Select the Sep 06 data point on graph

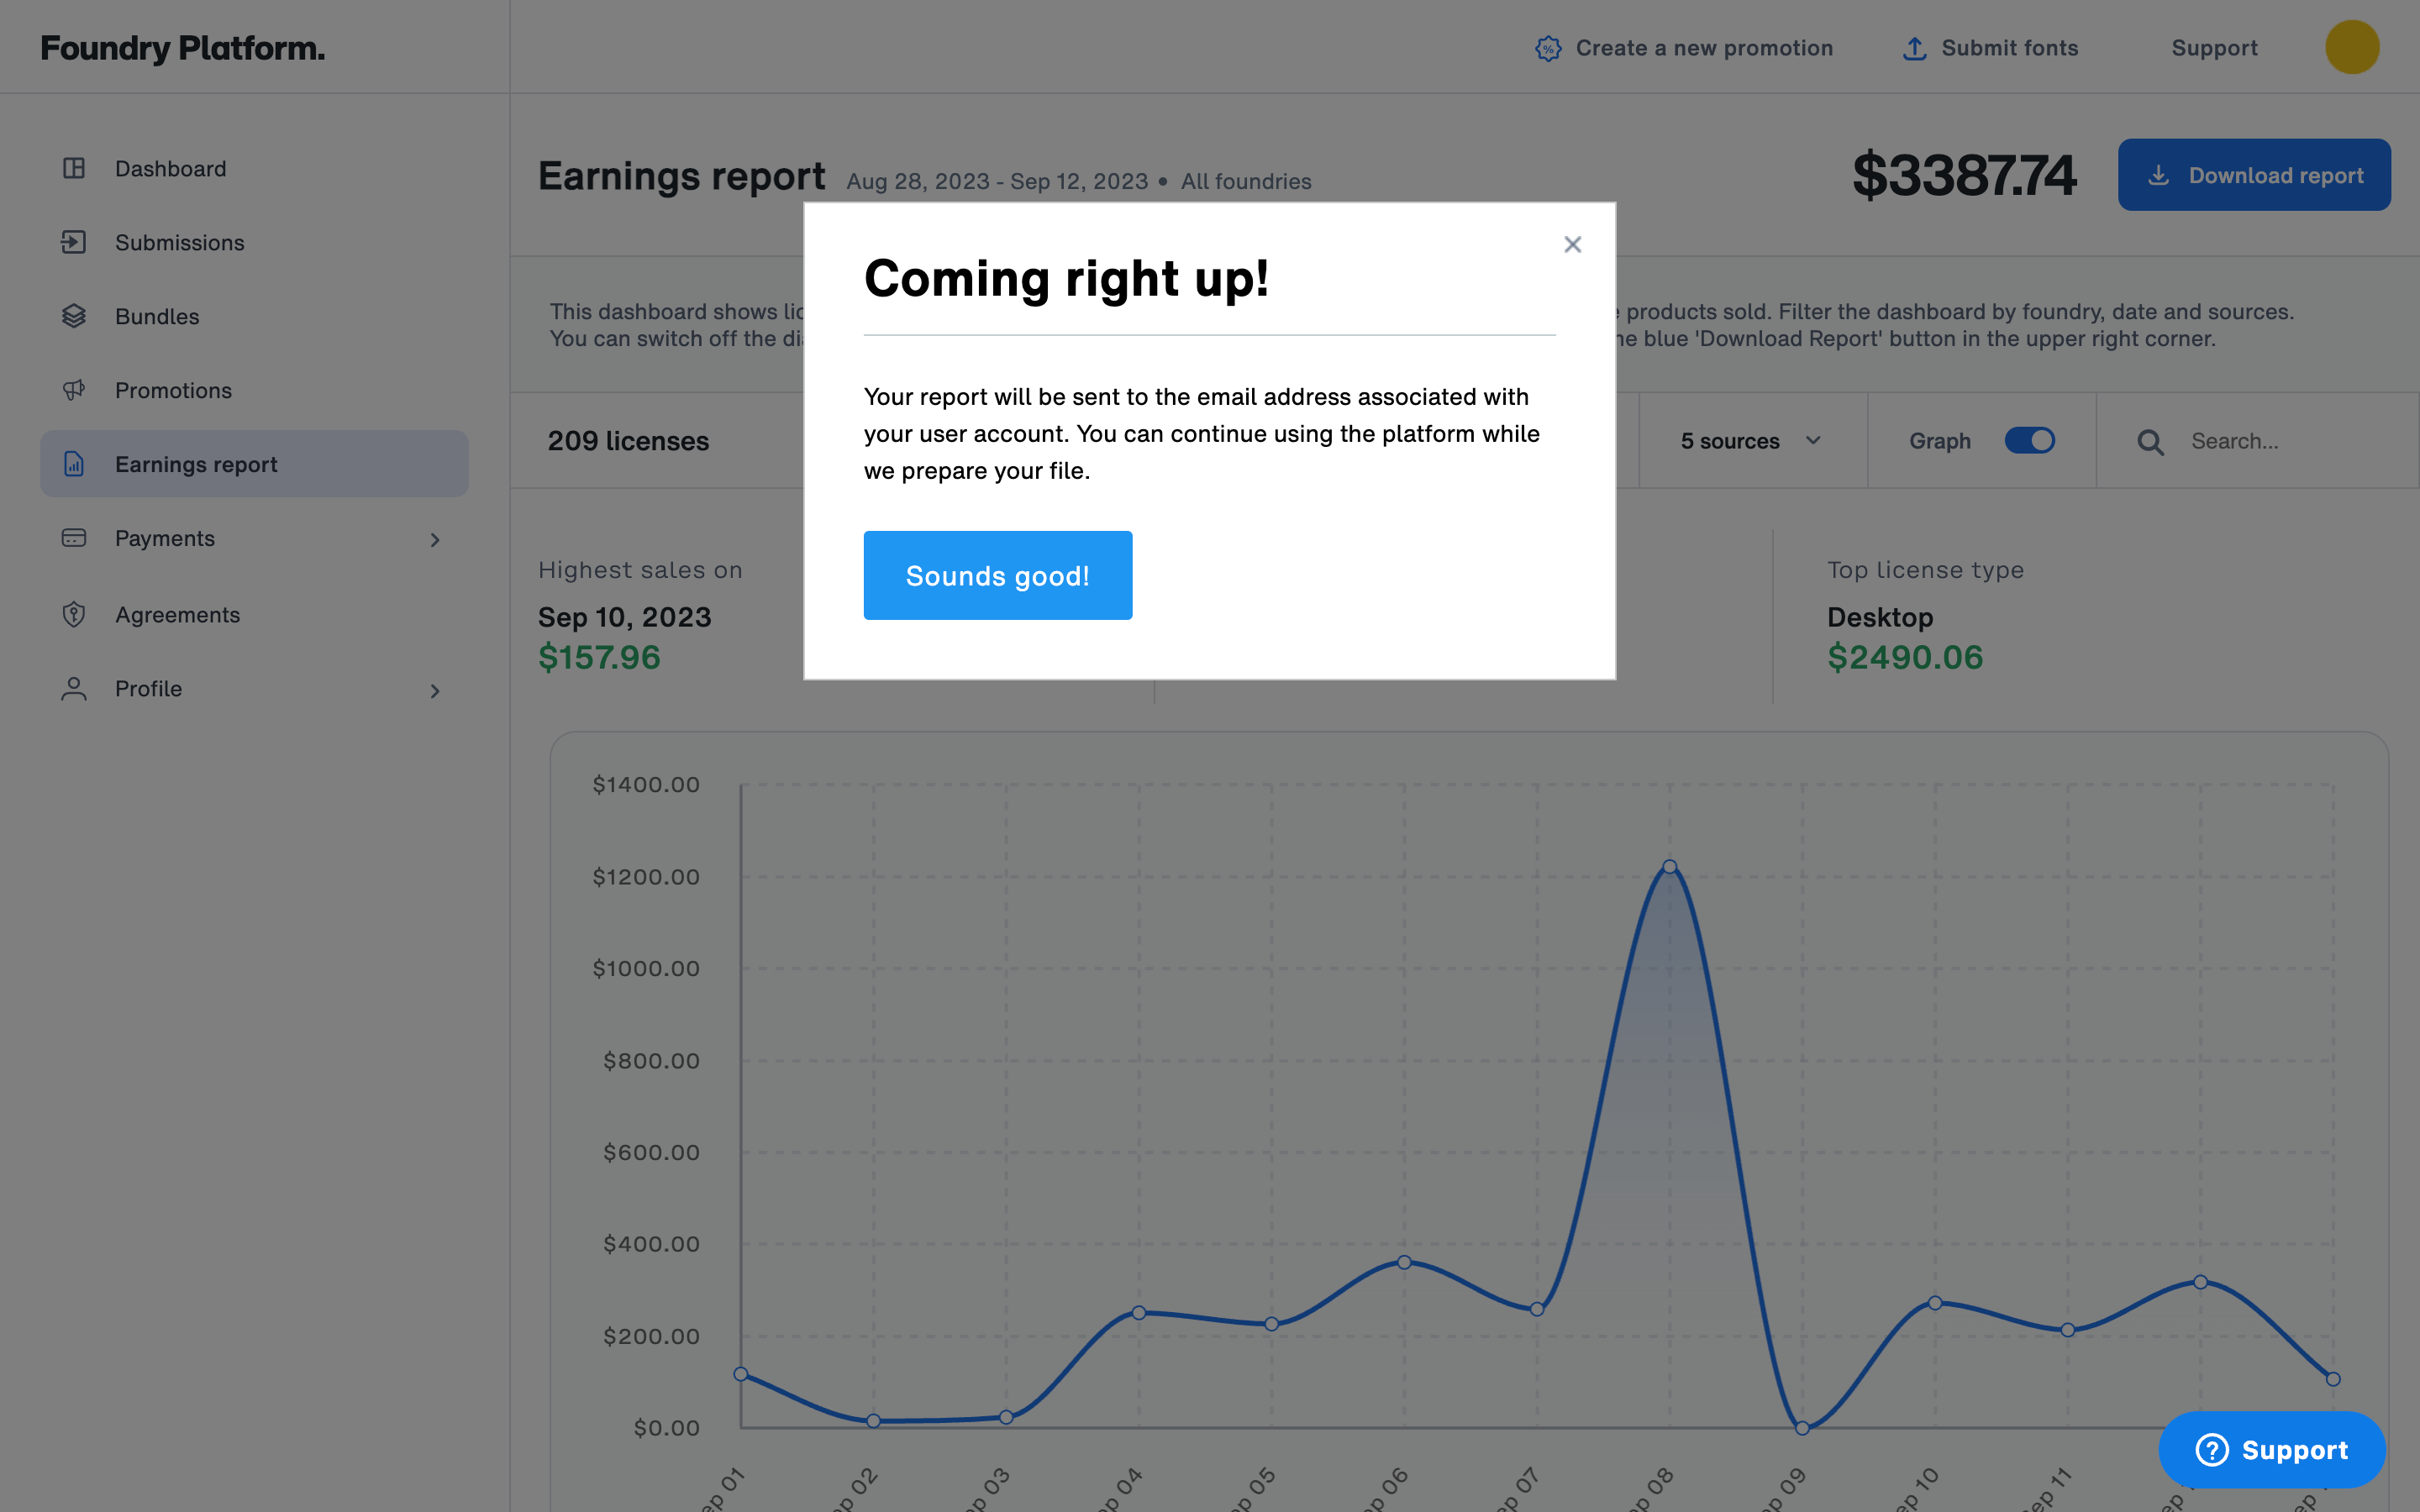click(x=1404, y=1262)
